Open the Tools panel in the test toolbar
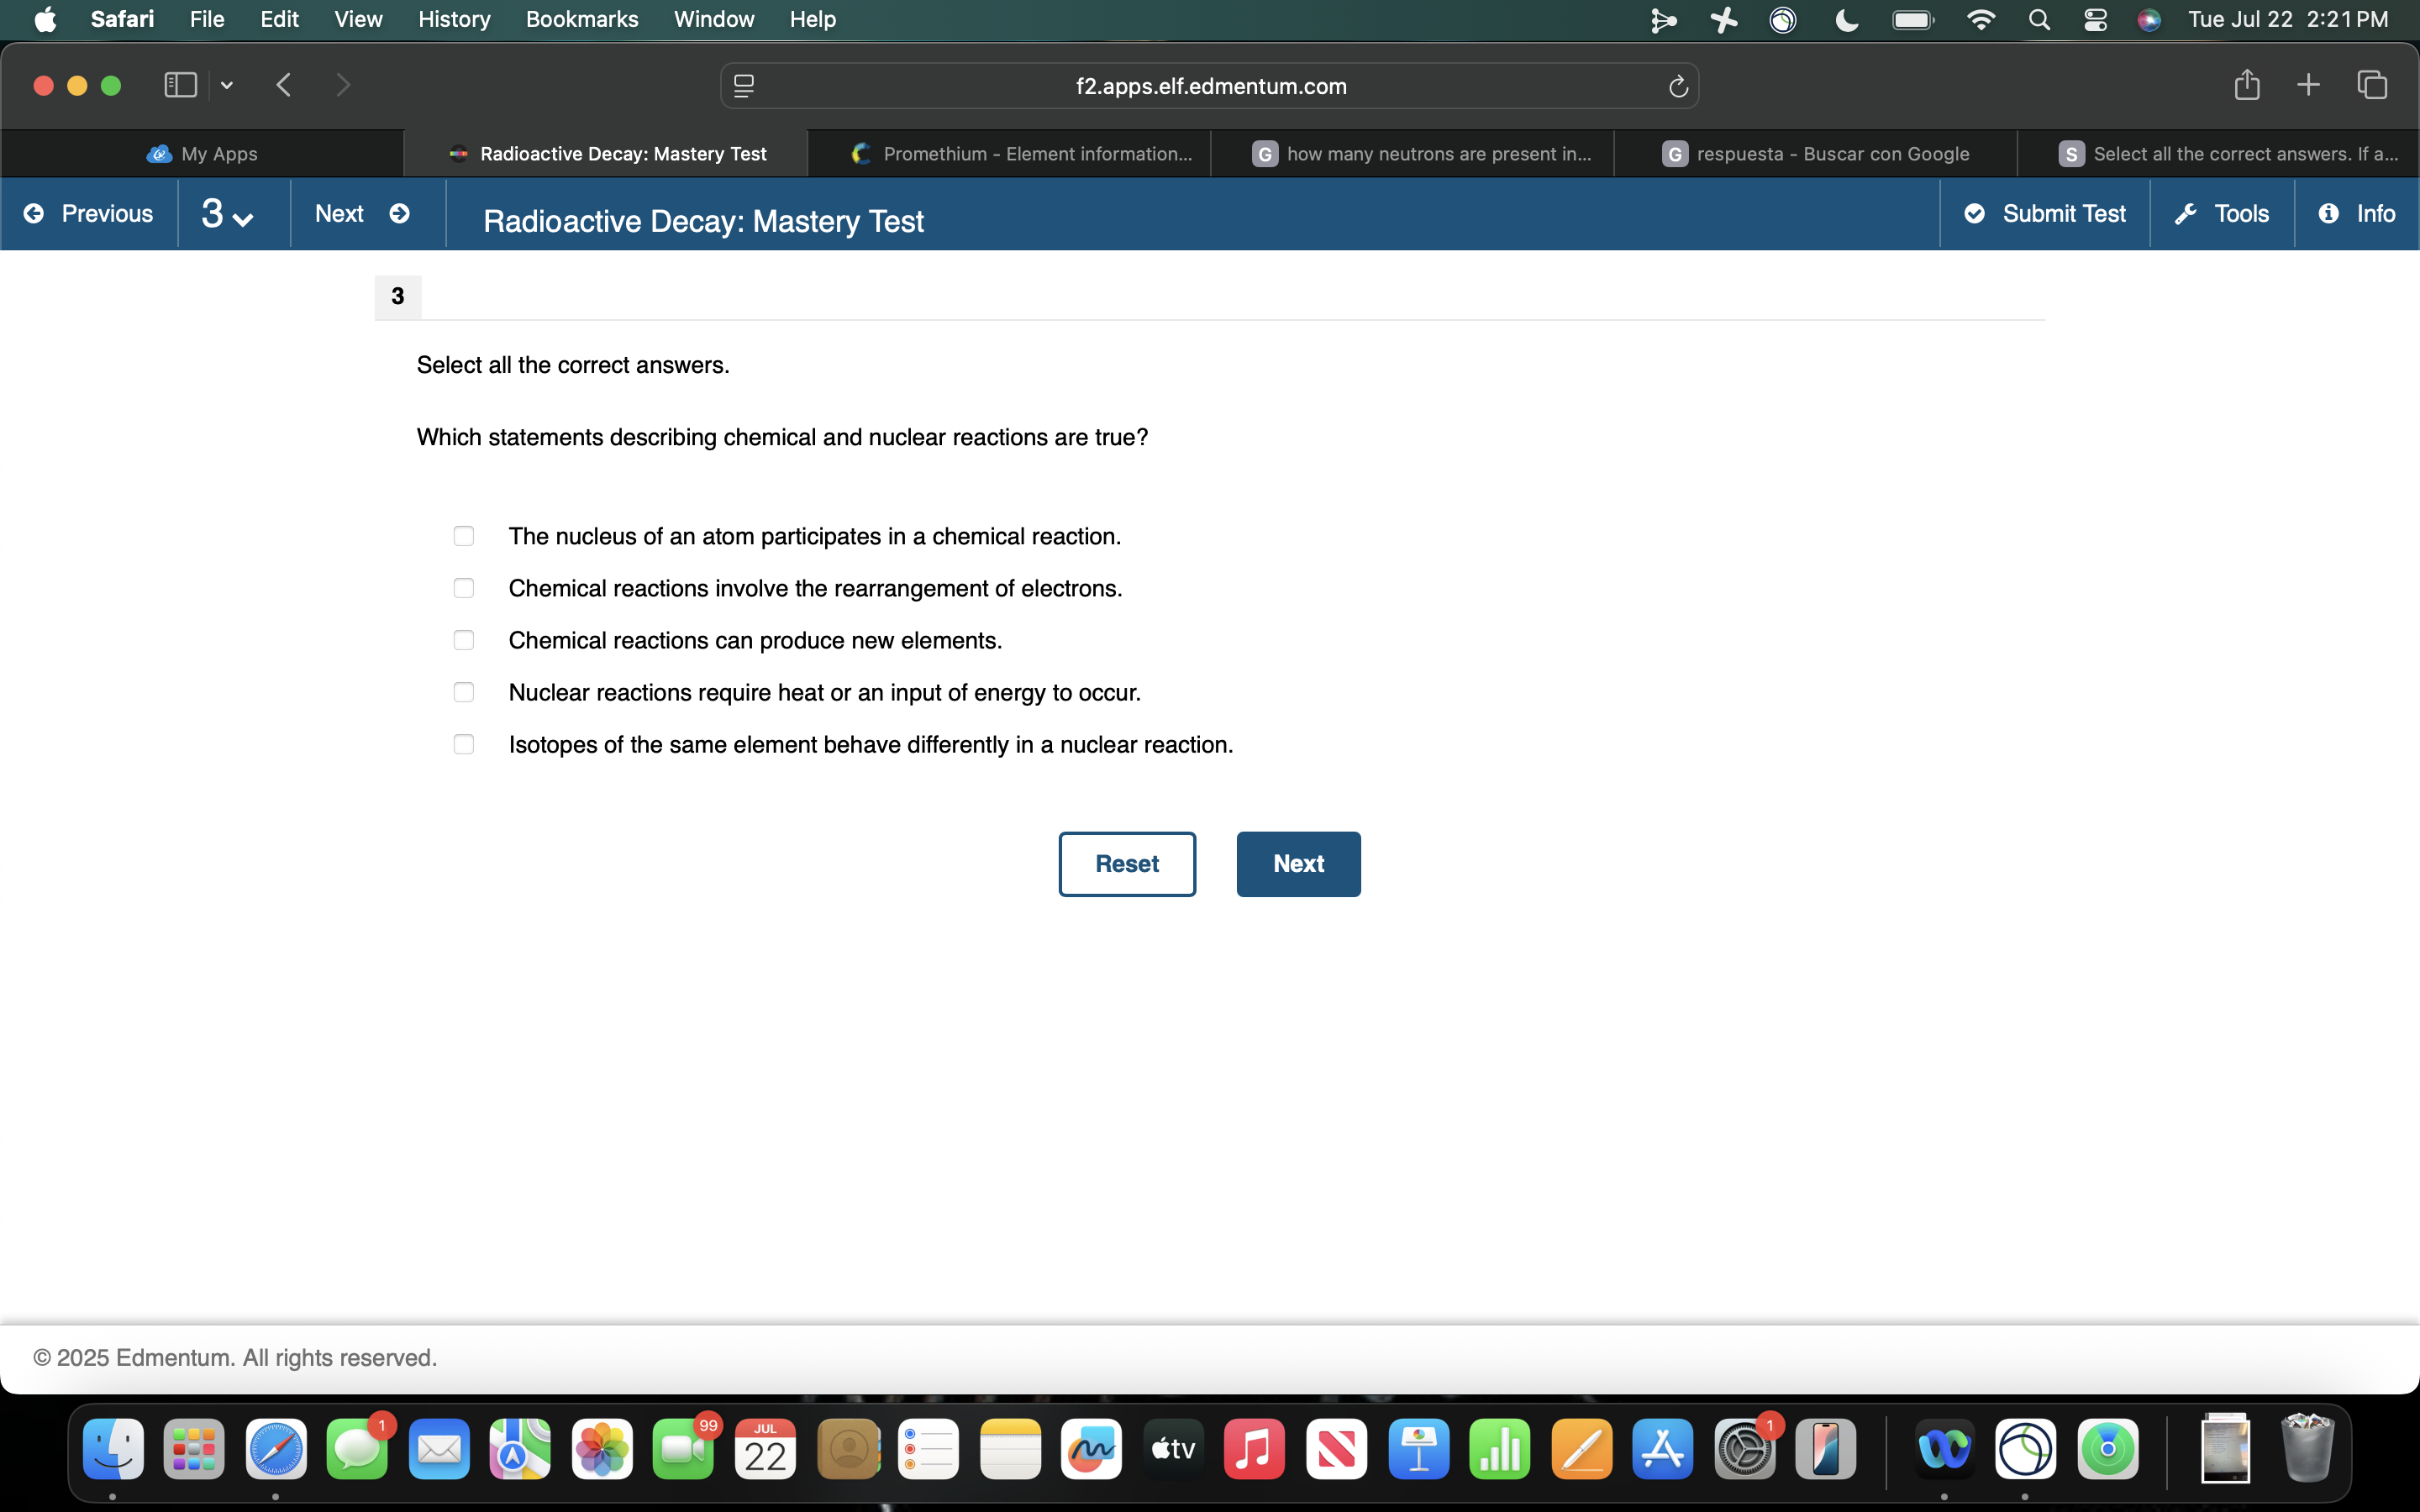The image size is (2420, 1512). tap(2220, 213)
